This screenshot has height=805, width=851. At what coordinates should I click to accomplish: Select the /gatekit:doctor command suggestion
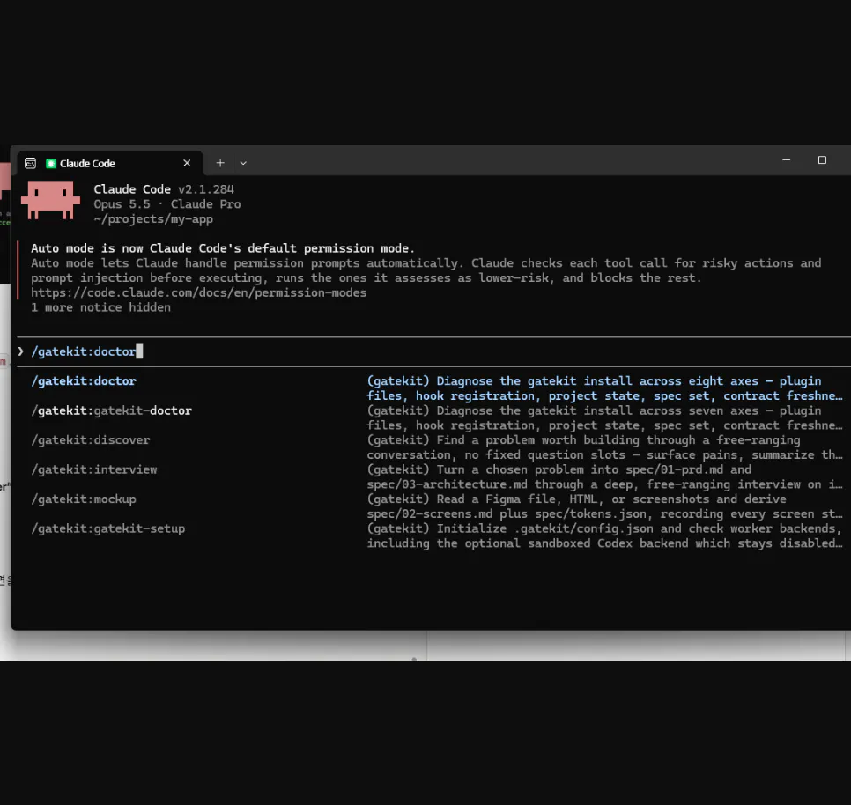[84, 381]
